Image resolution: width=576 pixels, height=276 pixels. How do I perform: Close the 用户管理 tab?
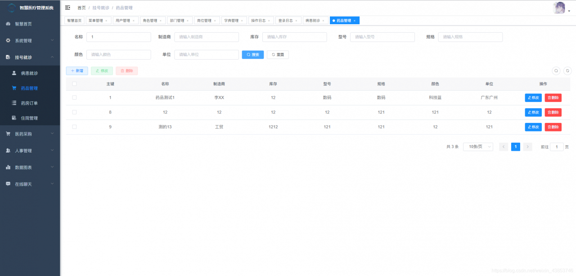click(133, 21)
